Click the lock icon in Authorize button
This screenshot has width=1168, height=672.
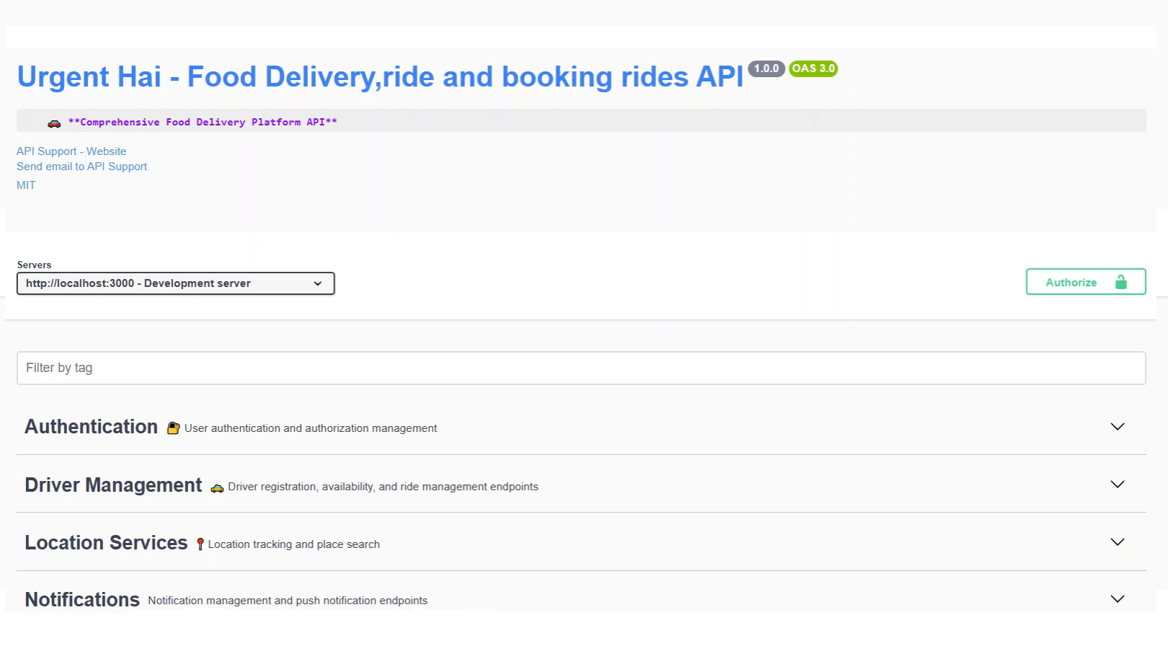(x=1120, y=282)
